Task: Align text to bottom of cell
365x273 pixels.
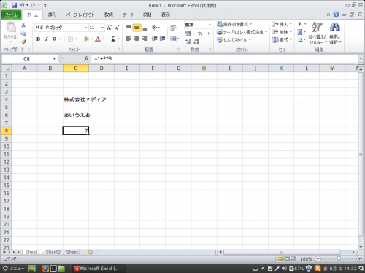Action: [x=145, y=28]
